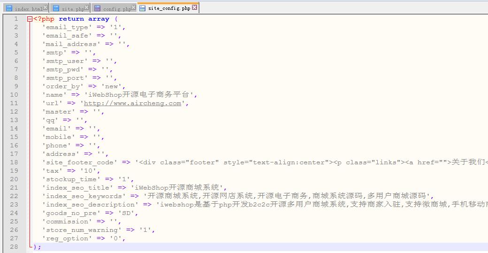Click the 'smtp_user' key on line 6
The width and height of the screenshot is (488, 253).
pyautogui.click(x=65, y=61)
